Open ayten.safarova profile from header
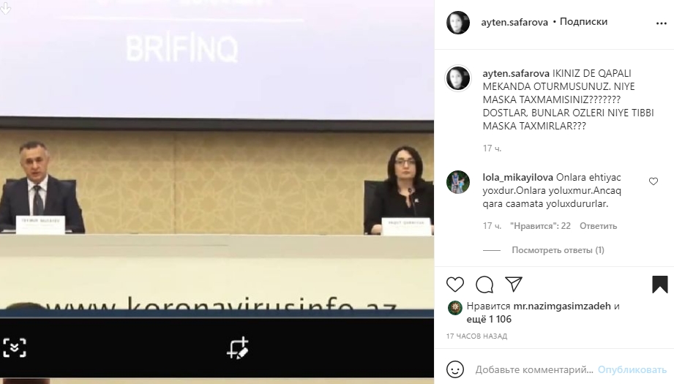 [x=514, y=23]
